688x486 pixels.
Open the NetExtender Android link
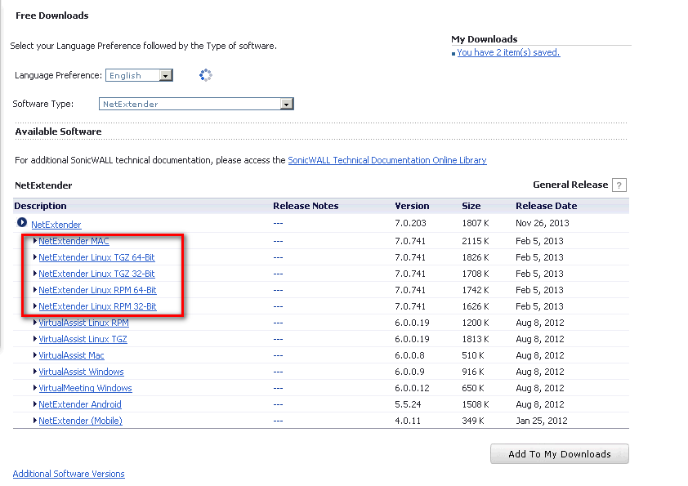[x=80, y=404]
